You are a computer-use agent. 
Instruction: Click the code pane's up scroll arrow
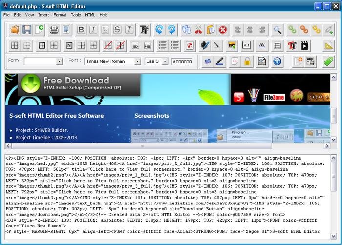(334, 158)
